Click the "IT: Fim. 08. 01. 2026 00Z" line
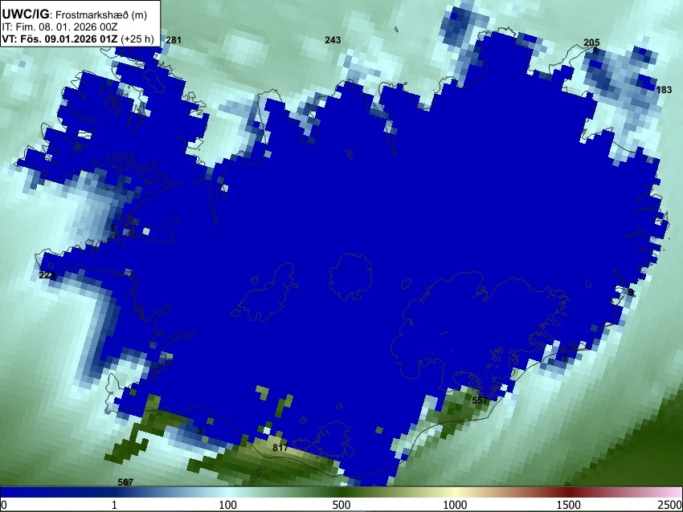The image size is (683, 512). click(59, 27)
